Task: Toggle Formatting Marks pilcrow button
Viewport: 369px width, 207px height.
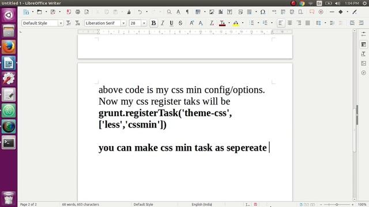Action: [x=187, y=12]
